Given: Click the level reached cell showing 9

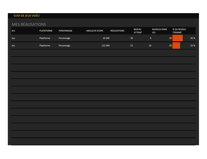Looking at the screenshot, I should click(150, 38).
